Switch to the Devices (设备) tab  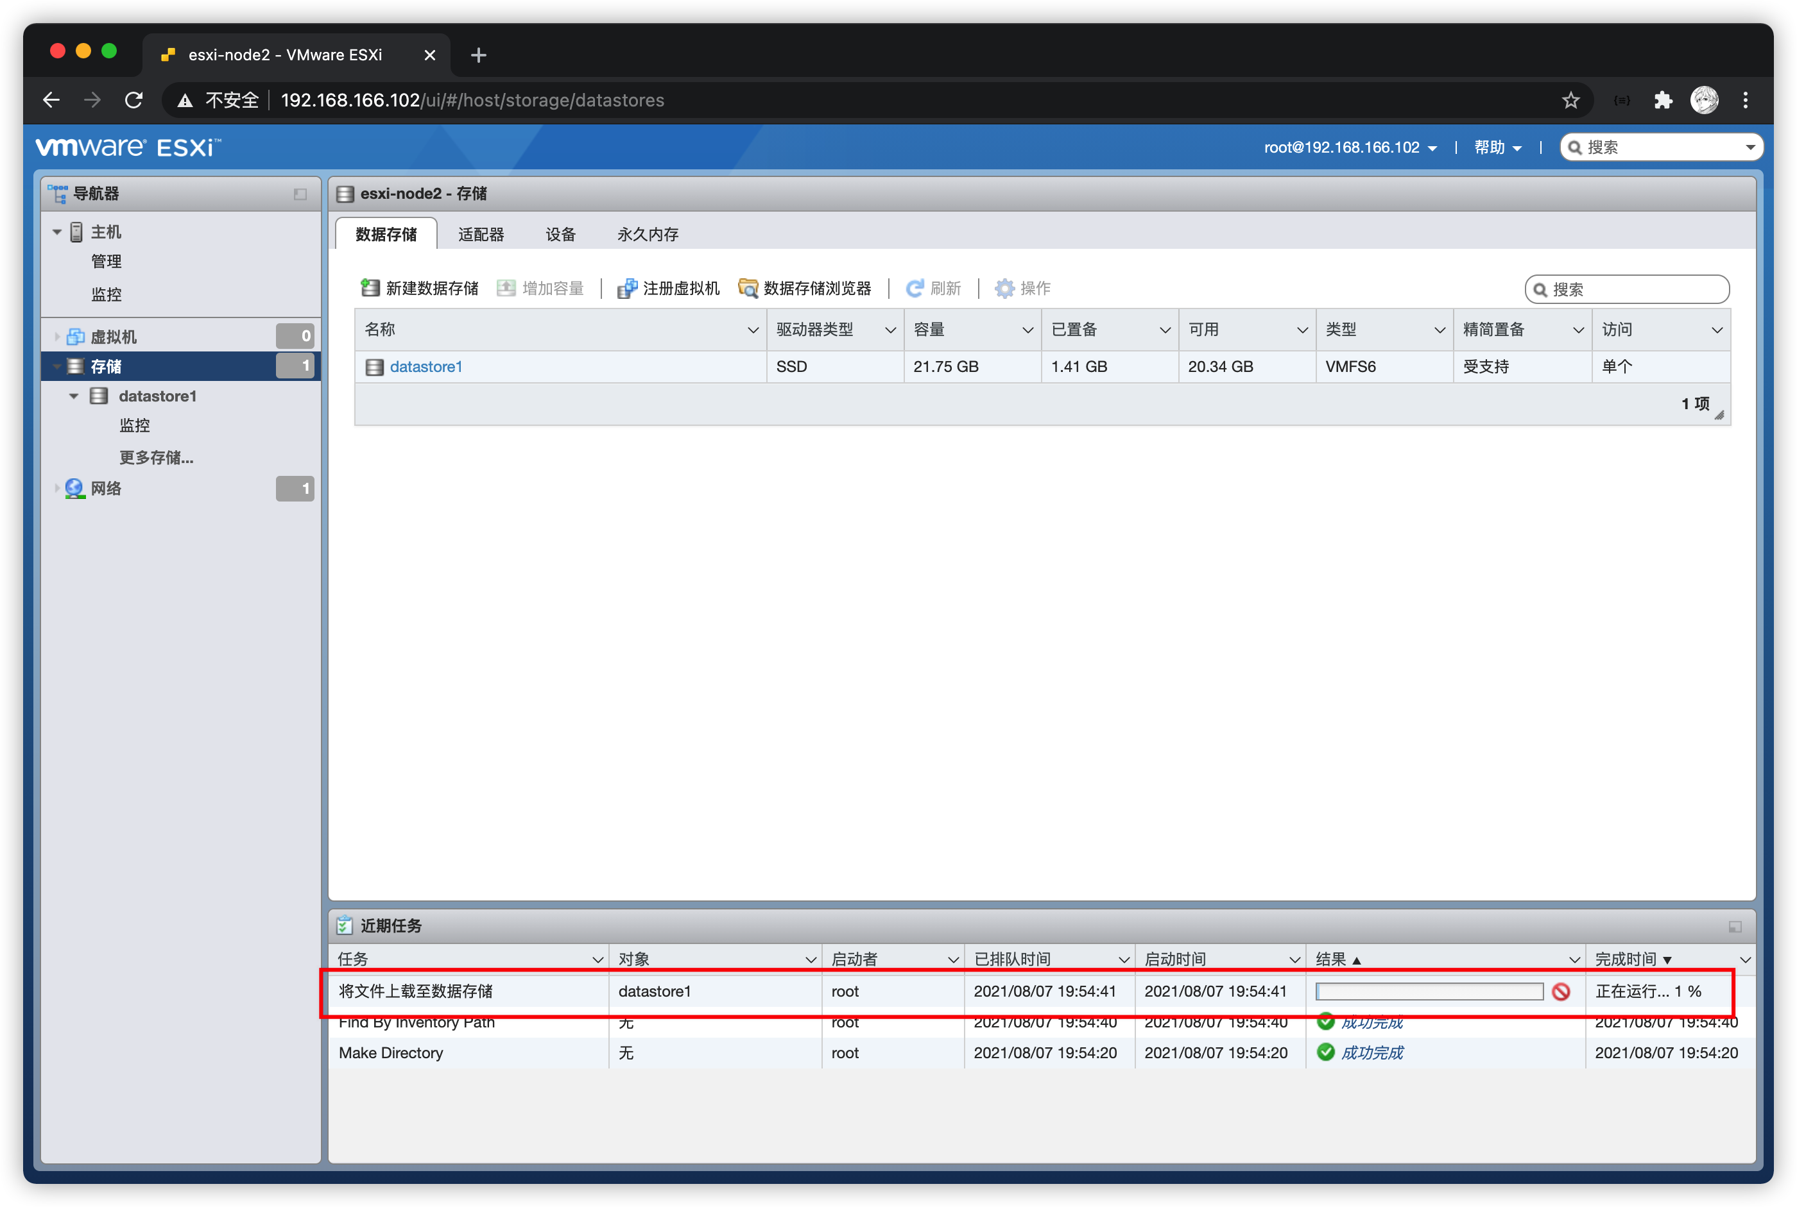coord(560,234)
